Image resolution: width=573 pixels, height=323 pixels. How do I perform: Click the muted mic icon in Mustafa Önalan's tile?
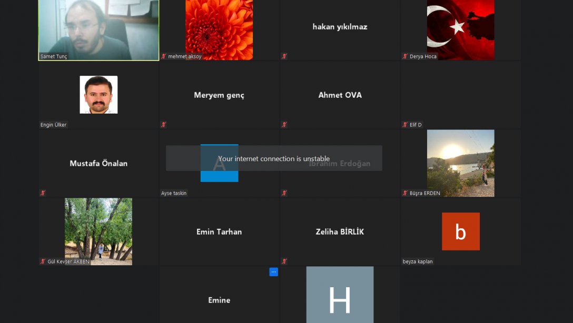[x=43, y=193]
